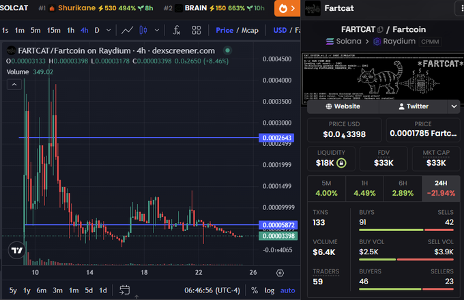
Task: Set chart range to 5y
Action: pos(13,290)
